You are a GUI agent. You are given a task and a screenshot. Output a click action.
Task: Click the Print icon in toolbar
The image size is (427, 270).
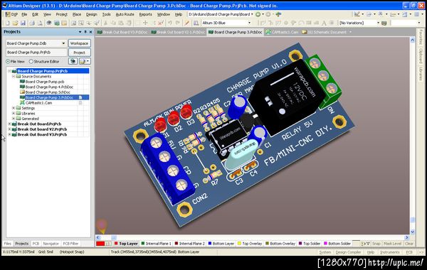32,23
